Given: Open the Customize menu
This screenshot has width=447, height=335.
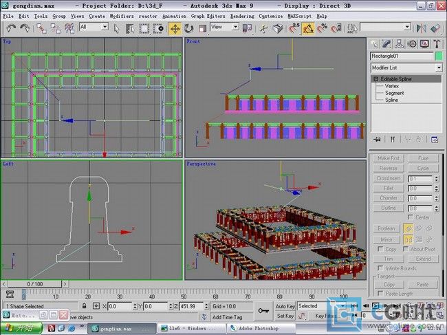Looking at the screenshot, I should click(x=271, y=17).
